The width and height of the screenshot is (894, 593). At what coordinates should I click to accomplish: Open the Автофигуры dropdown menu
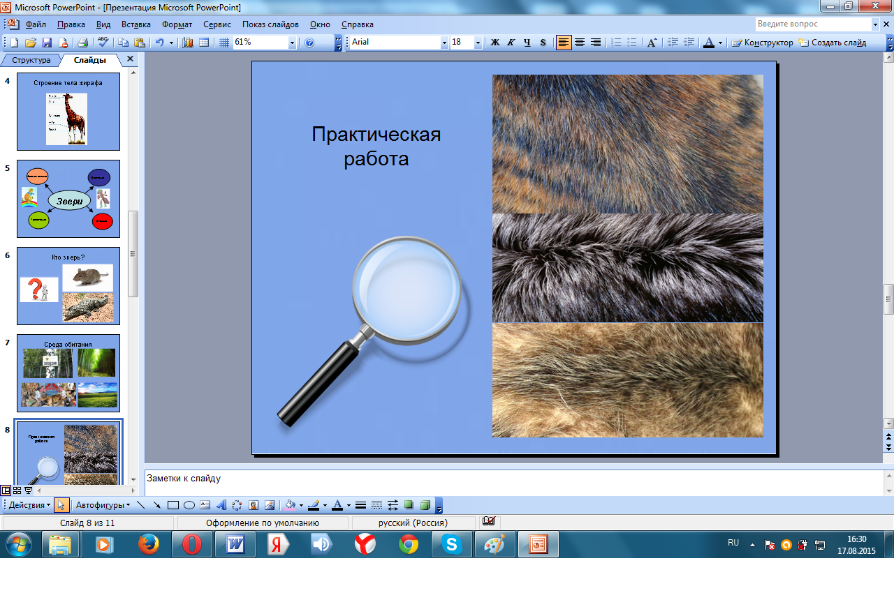click(x=103, y=505)
